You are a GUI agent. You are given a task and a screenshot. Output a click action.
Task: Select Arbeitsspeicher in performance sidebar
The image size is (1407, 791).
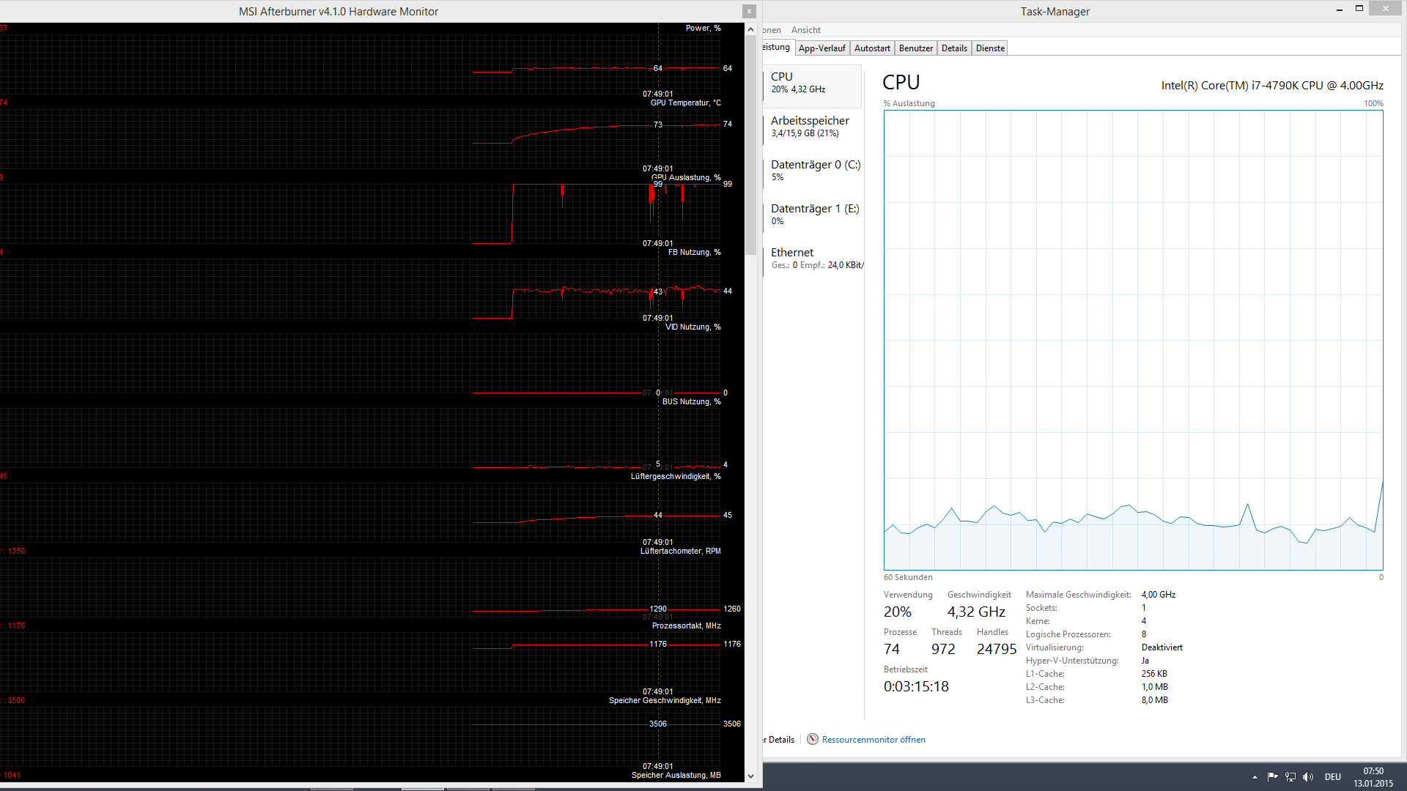pos(810,126)
